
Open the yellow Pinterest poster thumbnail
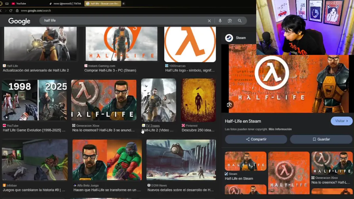(198, 100)
